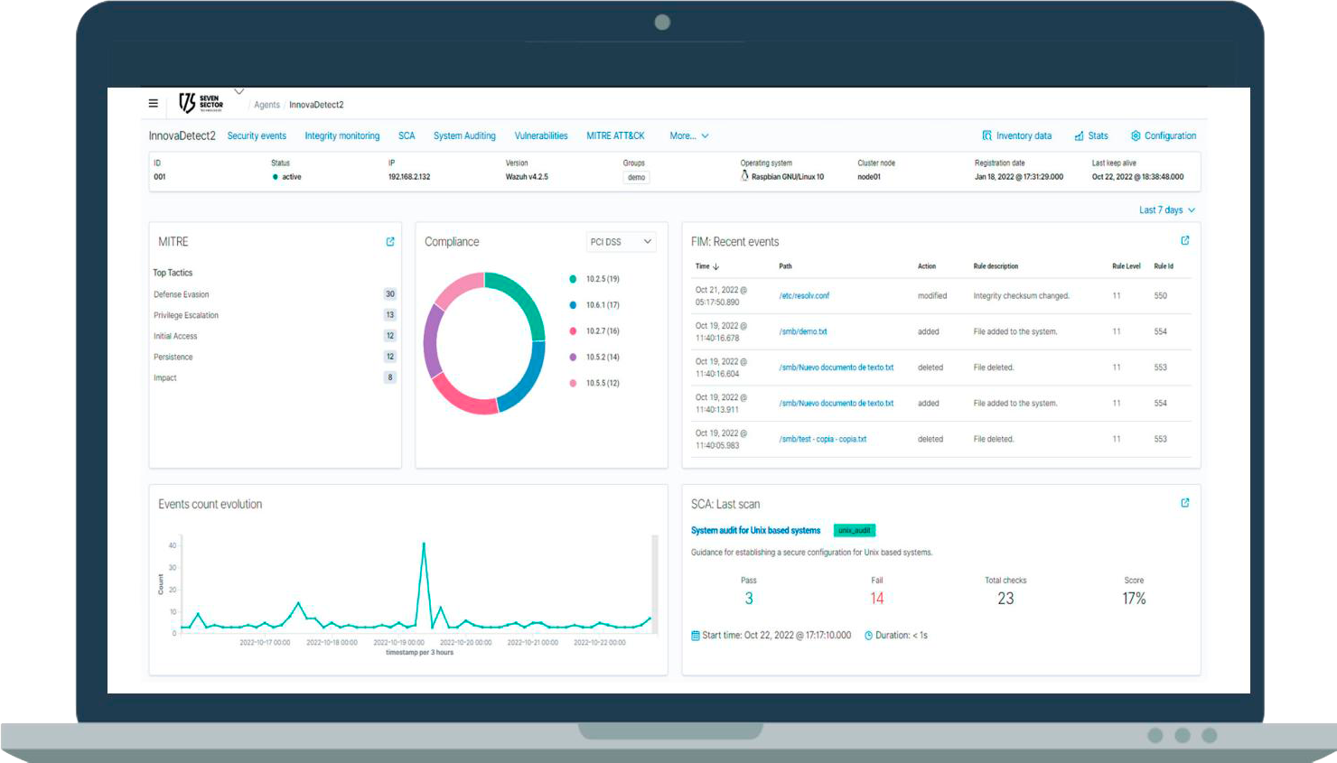Click Integrity checksum changed description
This screenshot has height=763, width=1337.
[1022, 296]
